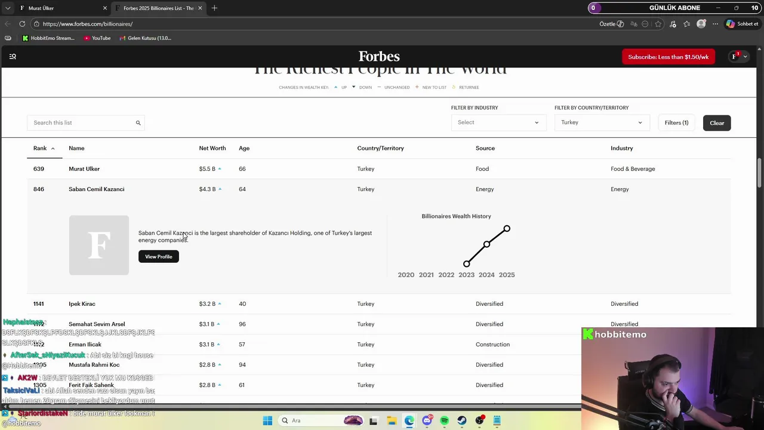The image size is (764, 430).
Task: Click the Industry column header
Action: point(622,148)
